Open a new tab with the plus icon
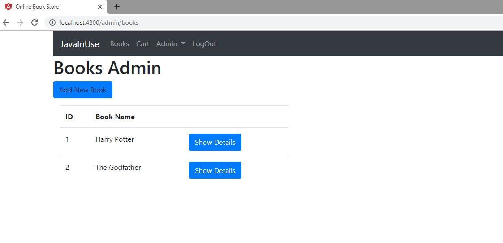The width and height of the screenshot is (503, 243). pos(117,7)
